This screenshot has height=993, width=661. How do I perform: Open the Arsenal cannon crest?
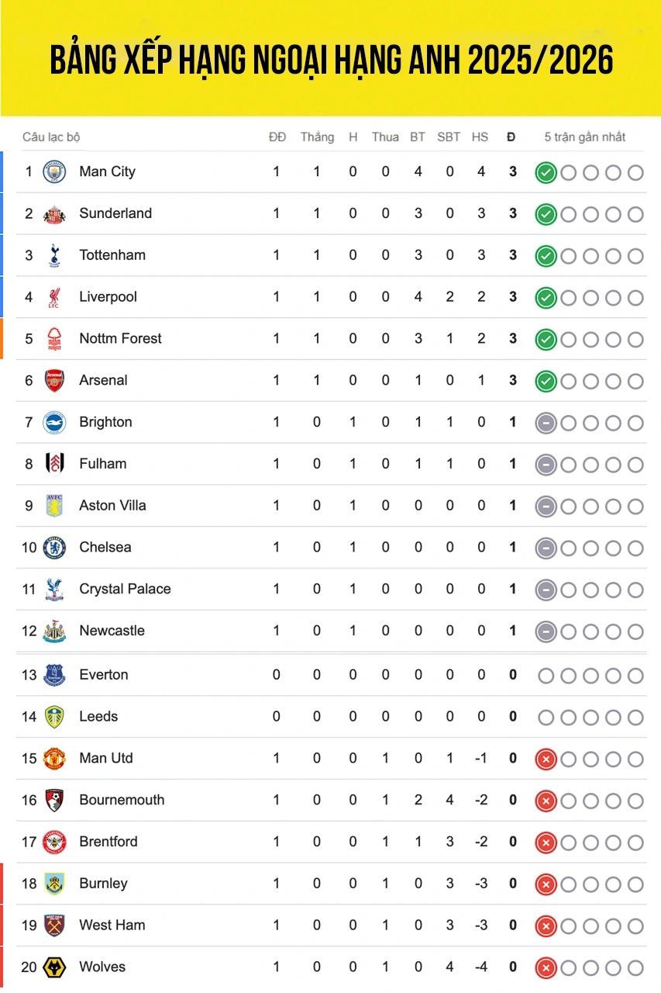[54, 380]
